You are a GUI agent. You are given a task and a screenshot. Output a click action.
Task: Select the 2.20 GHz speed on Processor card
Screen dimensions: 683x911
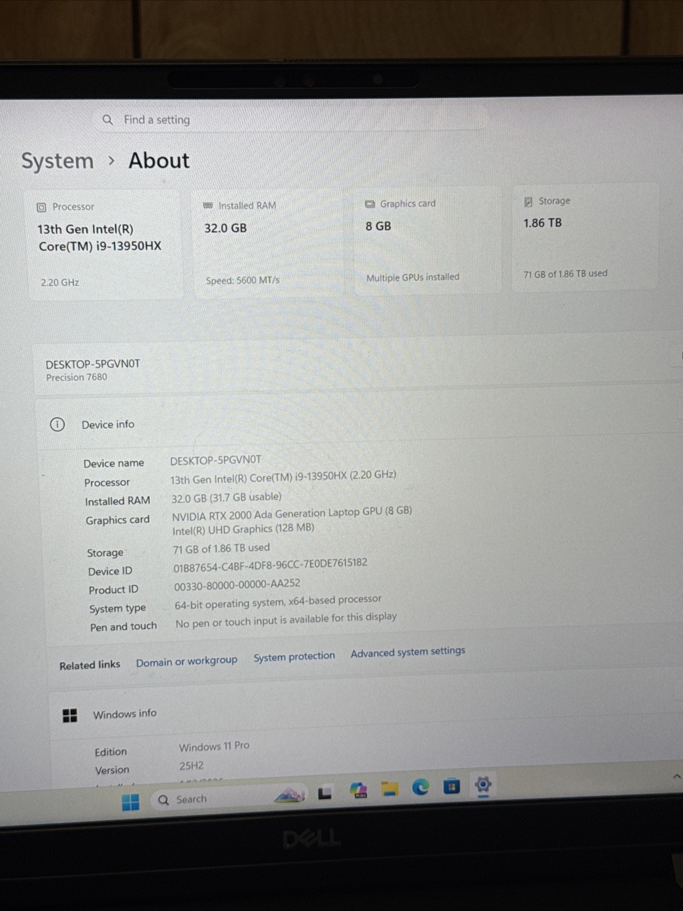60,282
